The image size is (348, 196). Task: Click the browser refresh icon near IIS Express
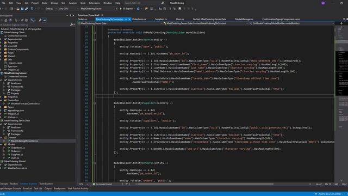(138, 9)
